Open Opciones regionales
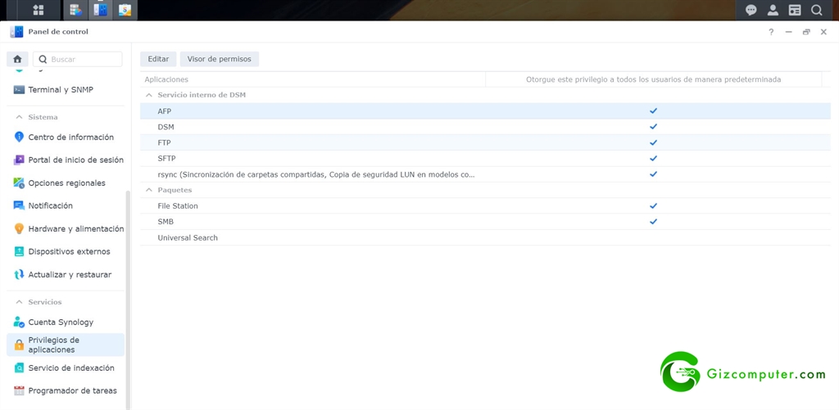839x410 pixels. coord(66,182)
